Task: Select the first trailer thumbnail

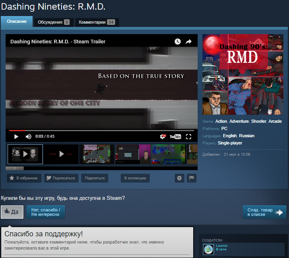Action: click(25, 154)
